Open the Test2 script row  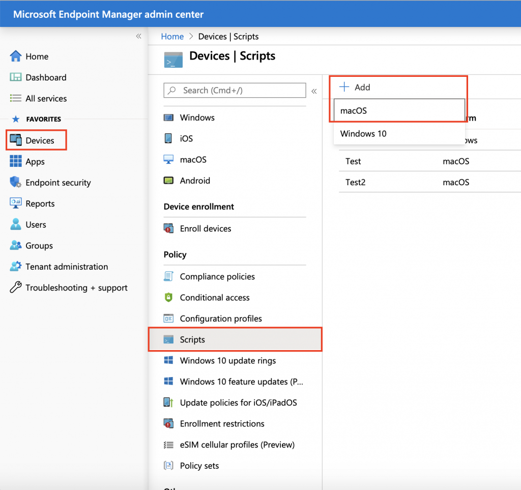point(355,182)
